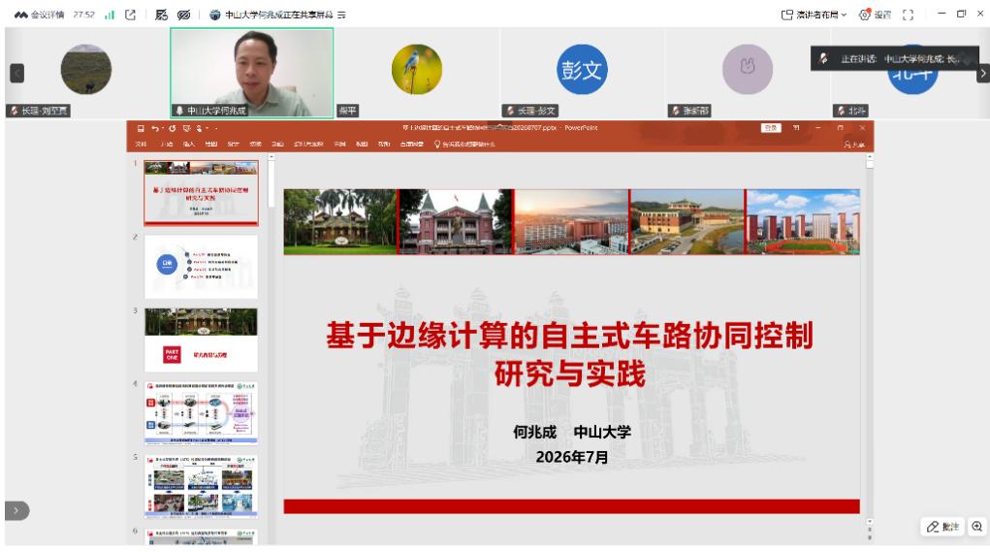Open the ribbon display options icon in PowerPoint title bar

[x=796, y=128]
